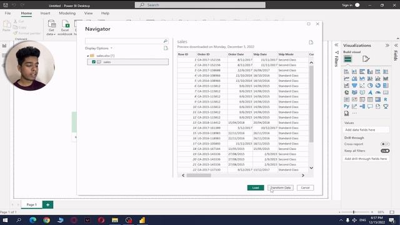Click the preview vertical scrollbar thumb
Screen dimensions: 400x225
(311, 104)
